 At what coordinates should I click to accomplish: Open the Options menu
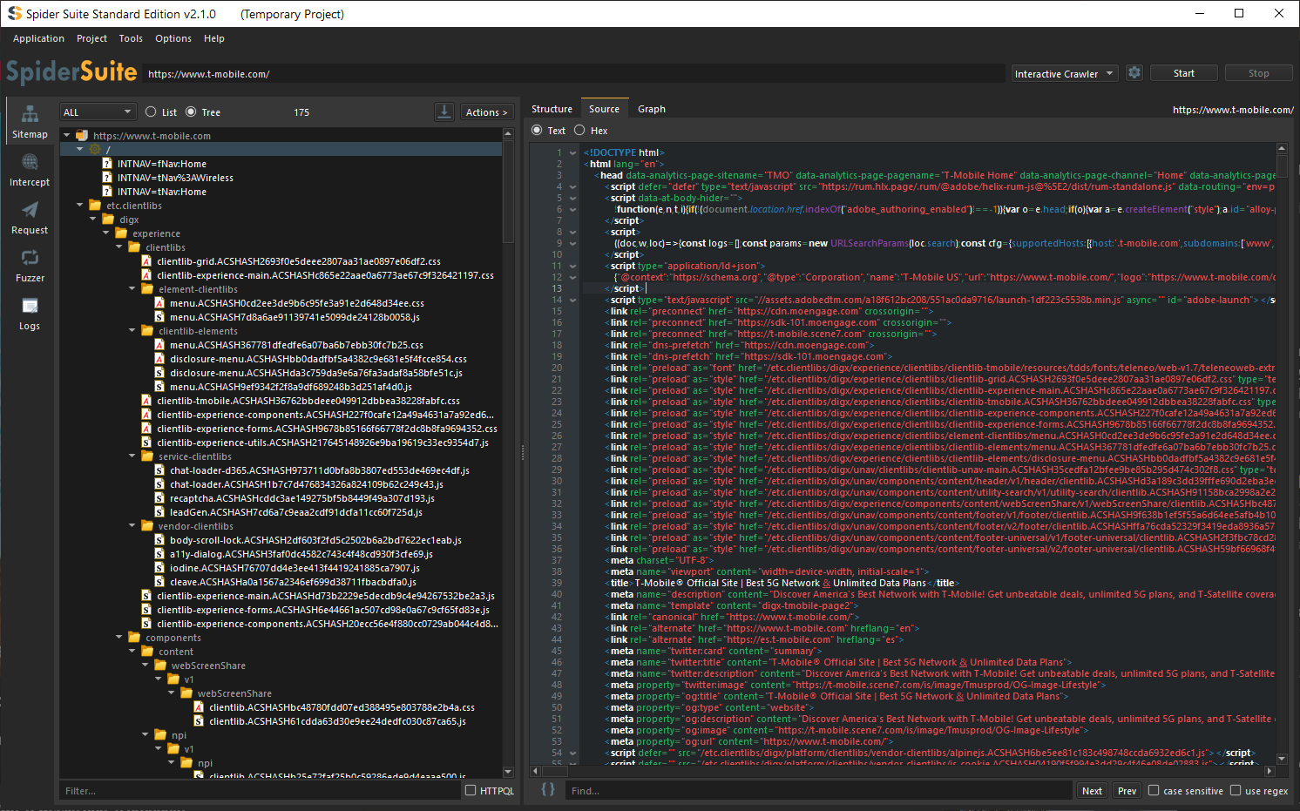tap(173, 38)
